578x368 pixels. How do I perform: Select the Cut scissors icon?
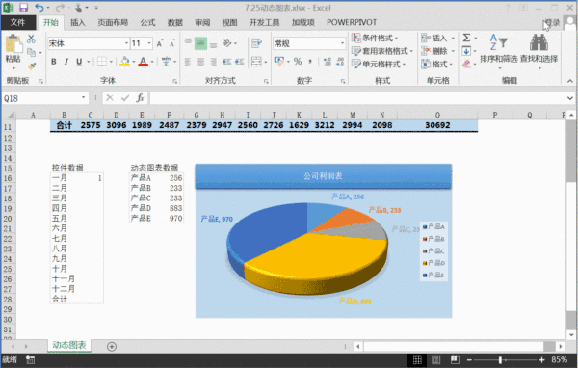(31, 39)
